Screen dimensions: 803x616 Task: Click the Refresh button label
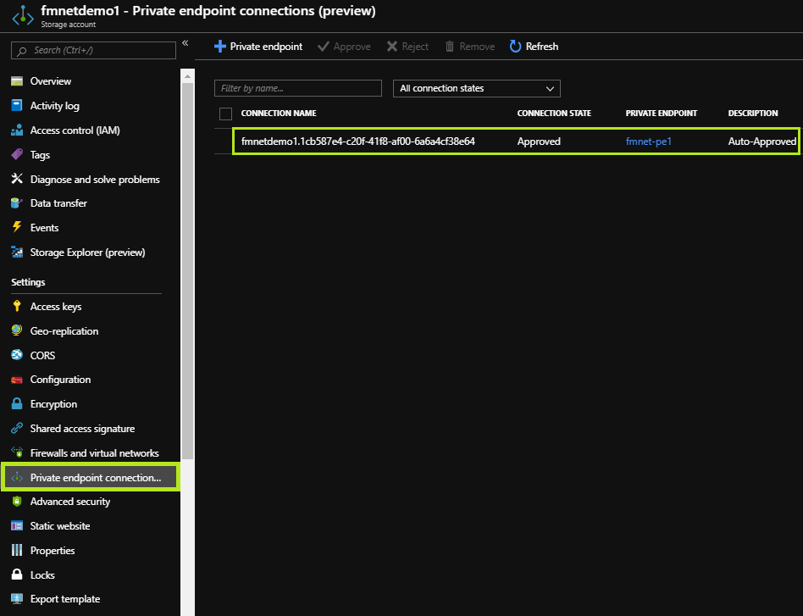point(542,46)
